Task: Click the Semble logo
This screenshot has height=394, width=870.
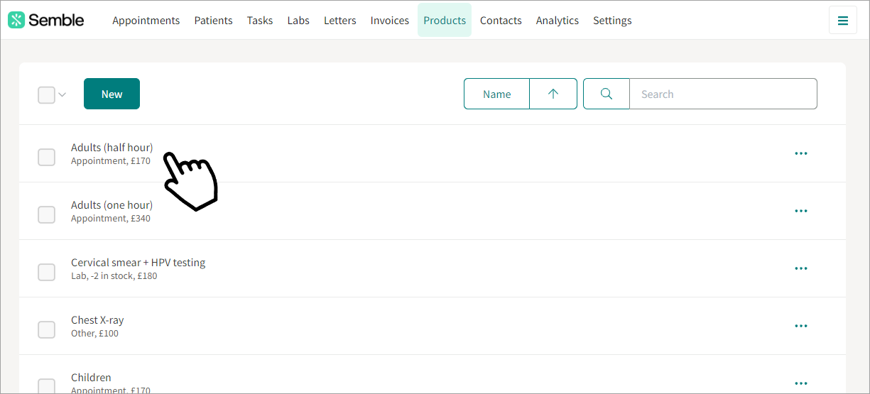Action: (x=46, y=20)
